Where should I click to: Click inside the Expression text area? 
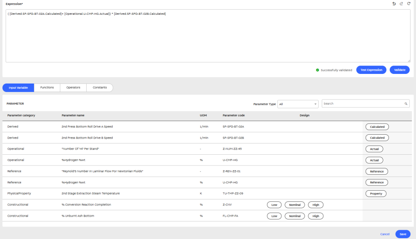[208, 38]
